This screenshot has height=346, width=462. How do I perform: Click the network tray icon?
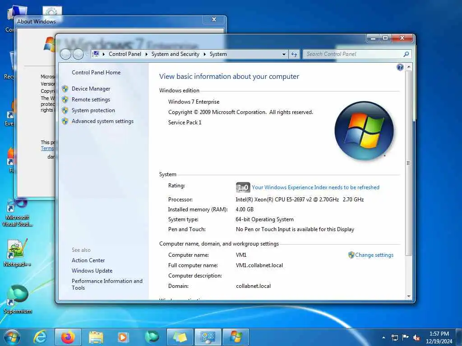394,337
